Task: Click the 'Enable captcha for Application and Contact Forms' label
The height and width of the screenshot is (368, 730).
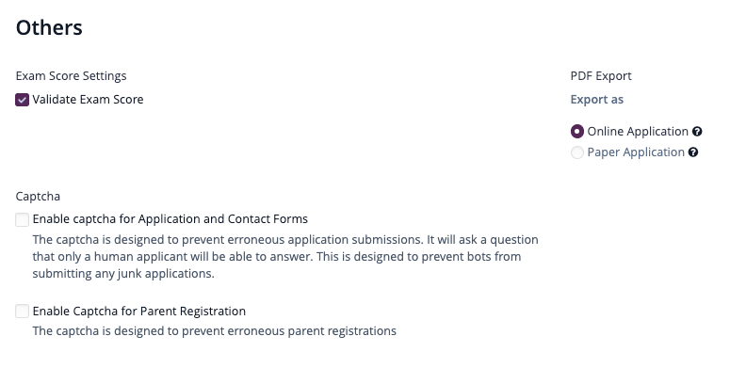Action: tap(170, 219)
